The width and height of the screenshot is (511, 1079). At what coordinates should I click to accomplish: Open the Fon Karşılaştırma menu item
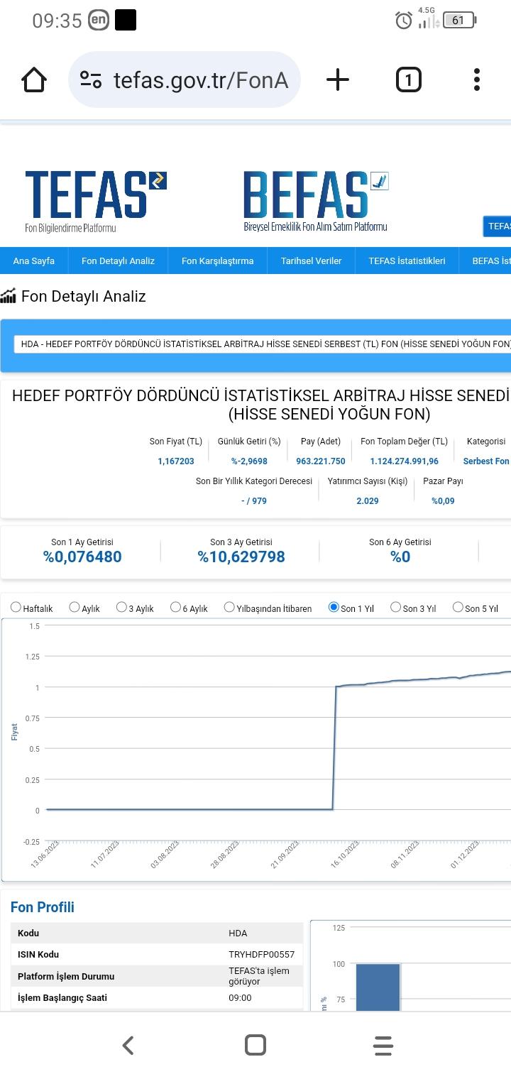217,261
